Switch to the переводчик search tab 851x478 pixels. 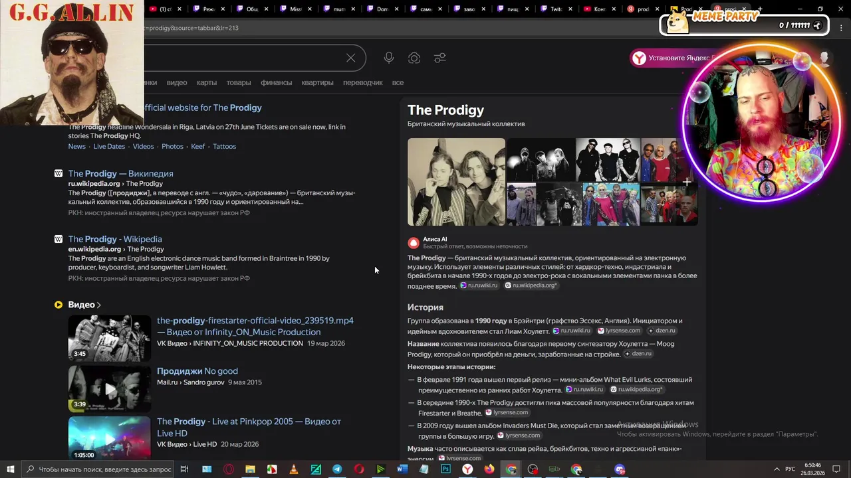click(x=363, y=82)
